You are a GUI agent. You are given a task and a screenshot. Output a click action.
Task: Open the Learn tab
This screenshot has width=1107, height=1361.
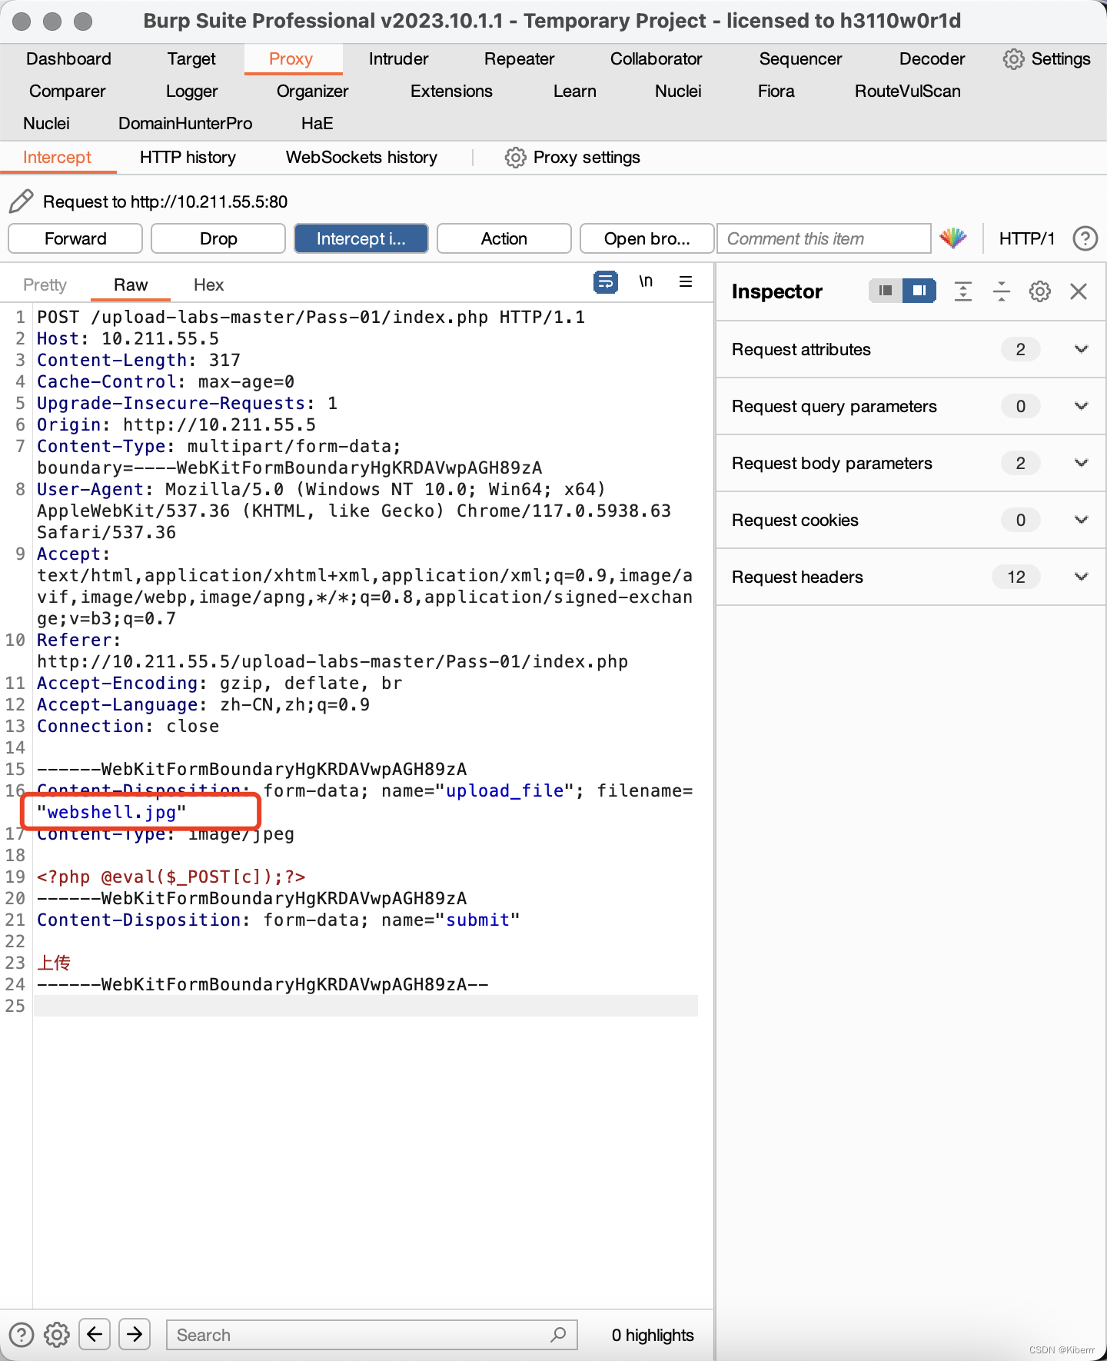coord(574,92)
